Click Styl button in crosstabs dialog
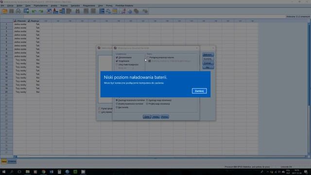The image size is (311, 175). [207, 68]
